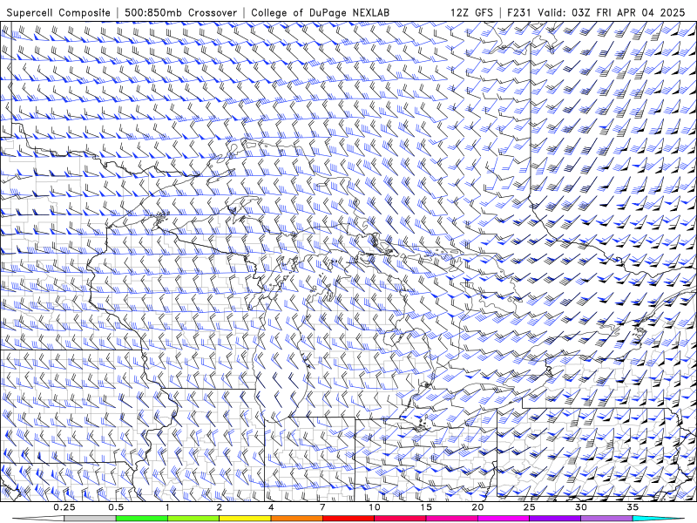Click the colorbar label reading 4
The width and height of the screenshot is (697, 523).
click(x=271, y=507)
